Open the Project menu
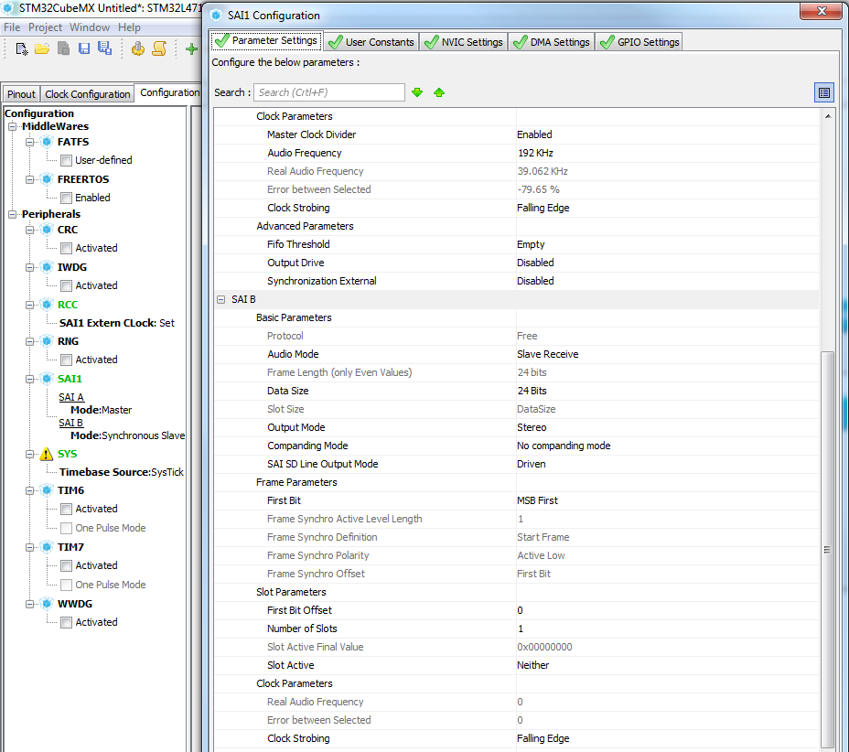 pyautogui.click(x=45, y=27)
